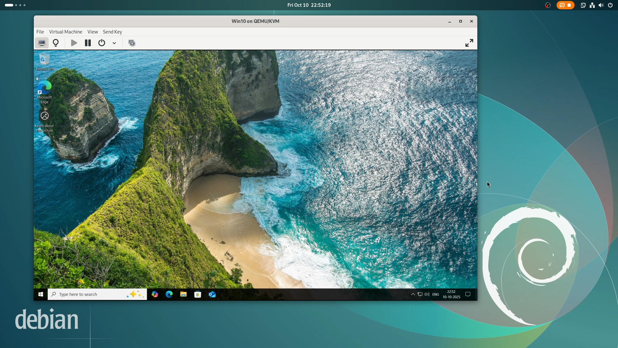Open Outlook from Windows taskbar
Screen dimensions: 618x348
(x=212, y=294)
